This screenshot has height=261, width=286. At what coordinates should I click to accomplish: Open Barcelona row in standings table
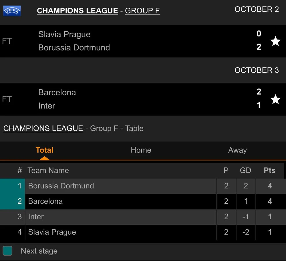45,201
